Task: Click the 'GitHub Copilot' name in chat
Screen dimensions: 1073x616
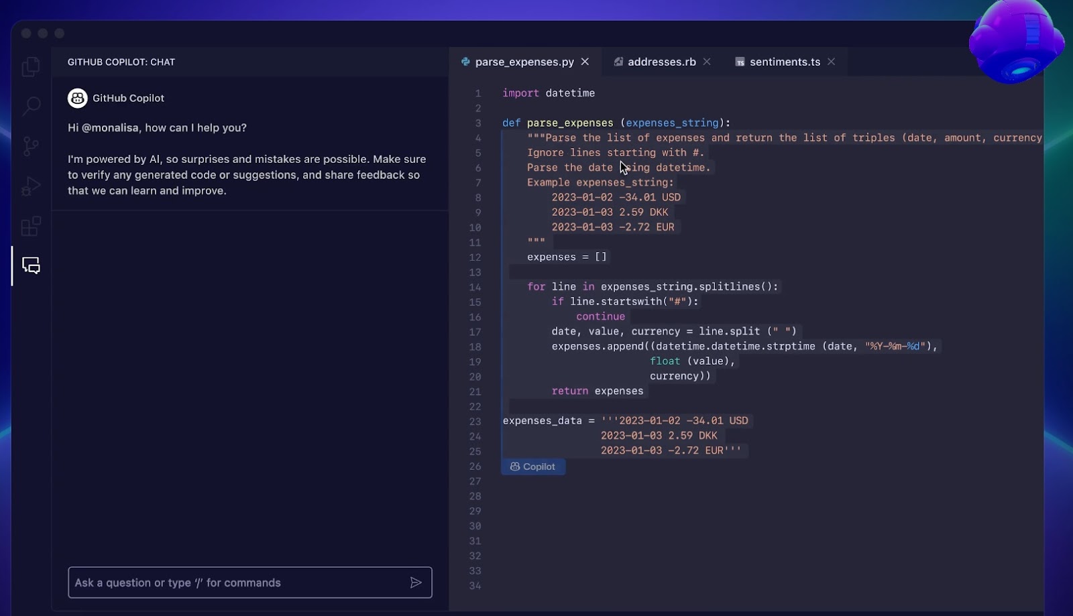Action: [128, 98]
